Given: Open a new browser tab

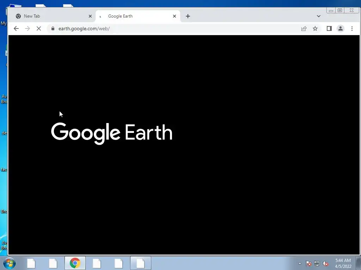Looking at the screenshot, I should [x=188, y=16].
